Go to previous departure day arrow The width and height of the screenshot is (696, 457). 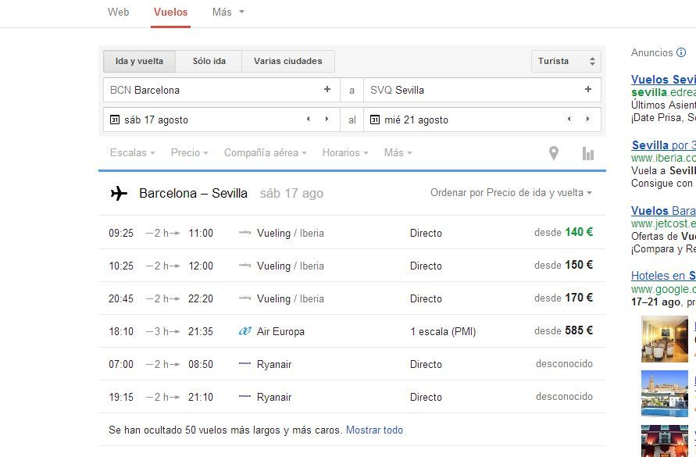click(x=308, y=119)
